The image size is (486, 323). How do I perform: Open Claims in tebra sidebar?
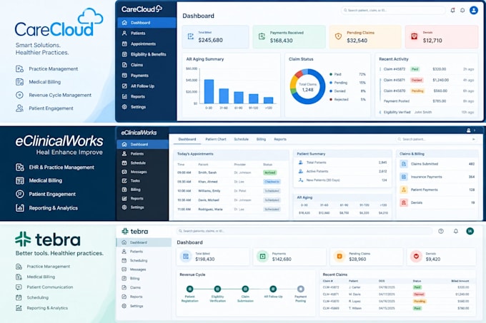point(144,287)
